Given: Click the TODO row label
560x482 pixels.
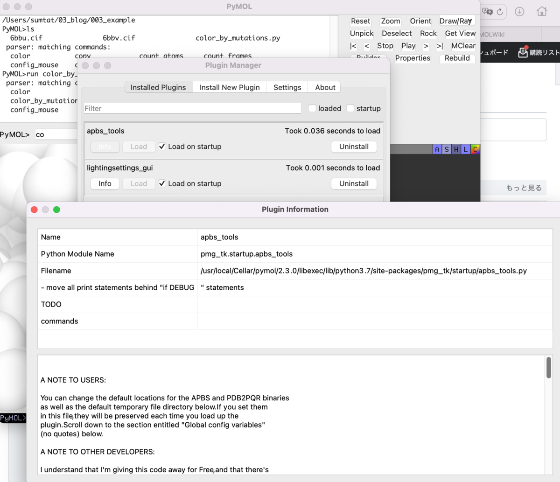Looking at the screenshot, I should (x=51, y=304).
